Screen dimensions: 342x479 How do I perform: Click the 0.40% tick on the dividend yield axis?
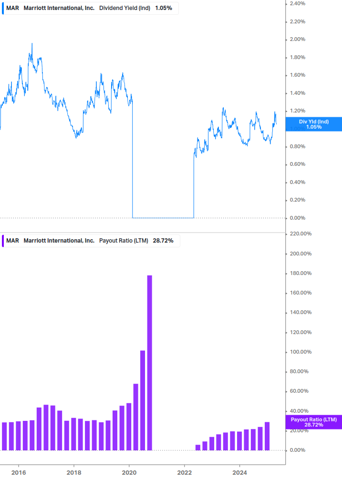coord(297,183)
